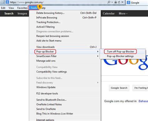Image resolution: width=148 pixels, height=121 pixels.
Task: Click the Bahasa language link
Action: 143,101
